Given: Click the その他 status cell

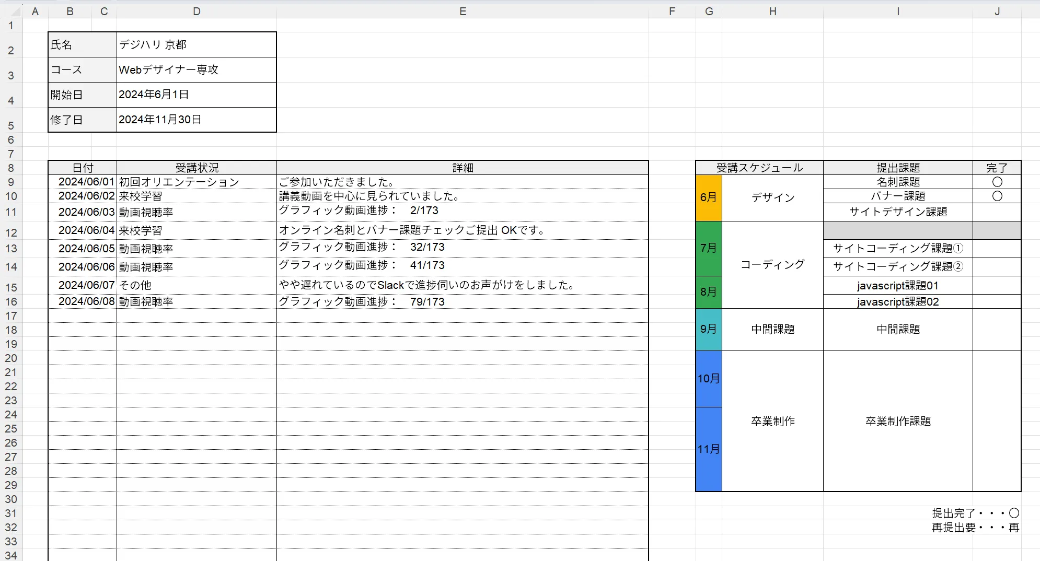Looking at the screenshot, I should tap(197, 285).
